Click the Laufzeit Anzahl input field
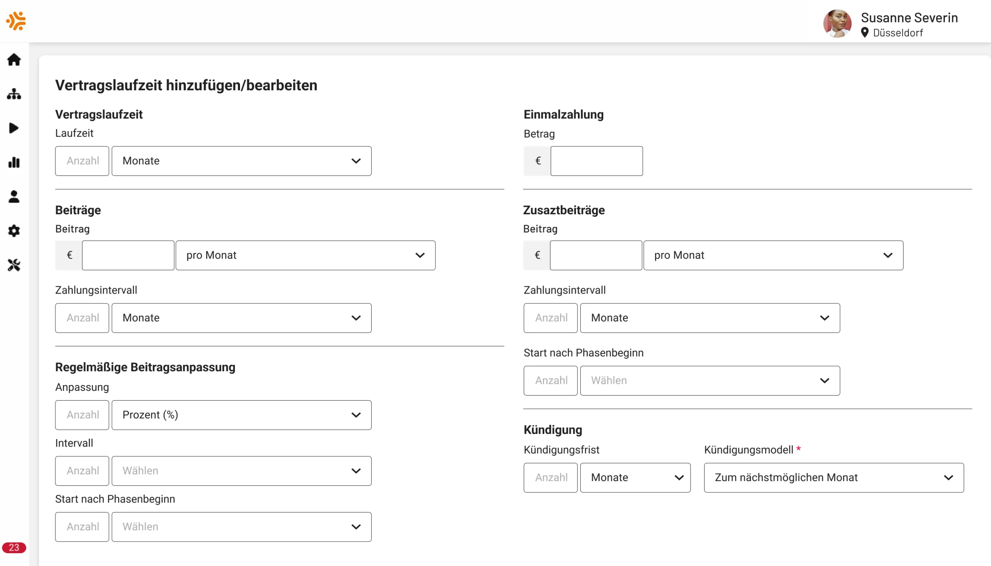991x566 pixels. 82,161
